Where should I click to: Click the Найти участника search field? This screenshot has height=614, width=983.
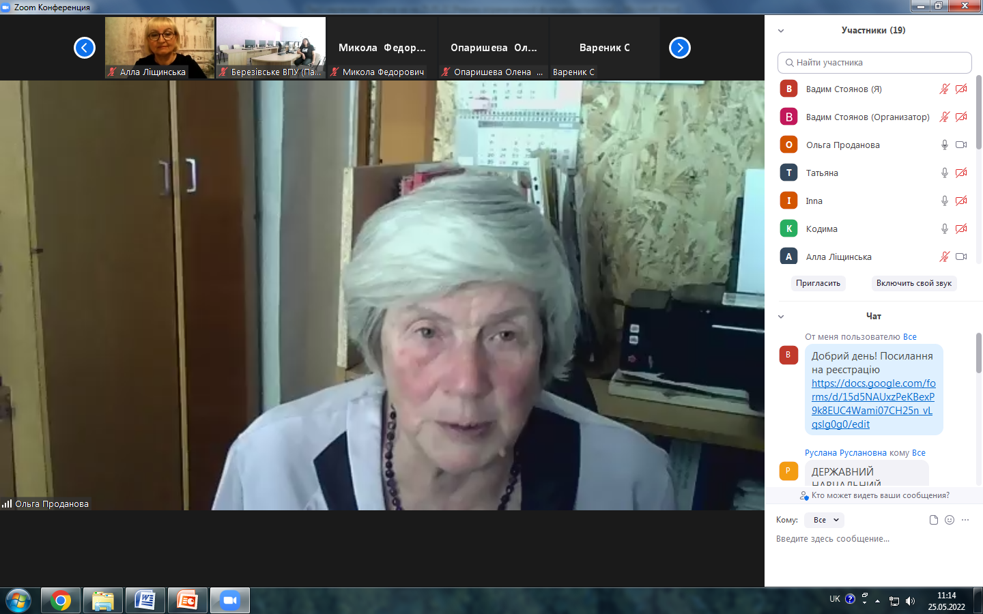(x=874, y=63)
